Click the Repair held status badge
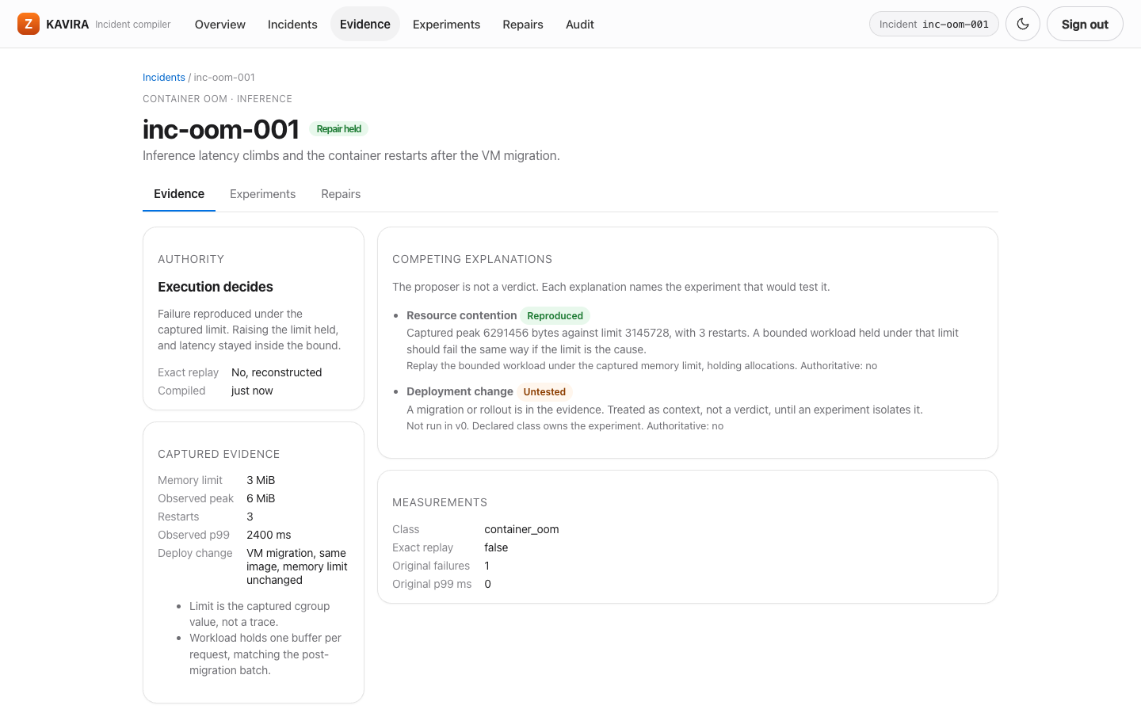 tap(338, 129)
